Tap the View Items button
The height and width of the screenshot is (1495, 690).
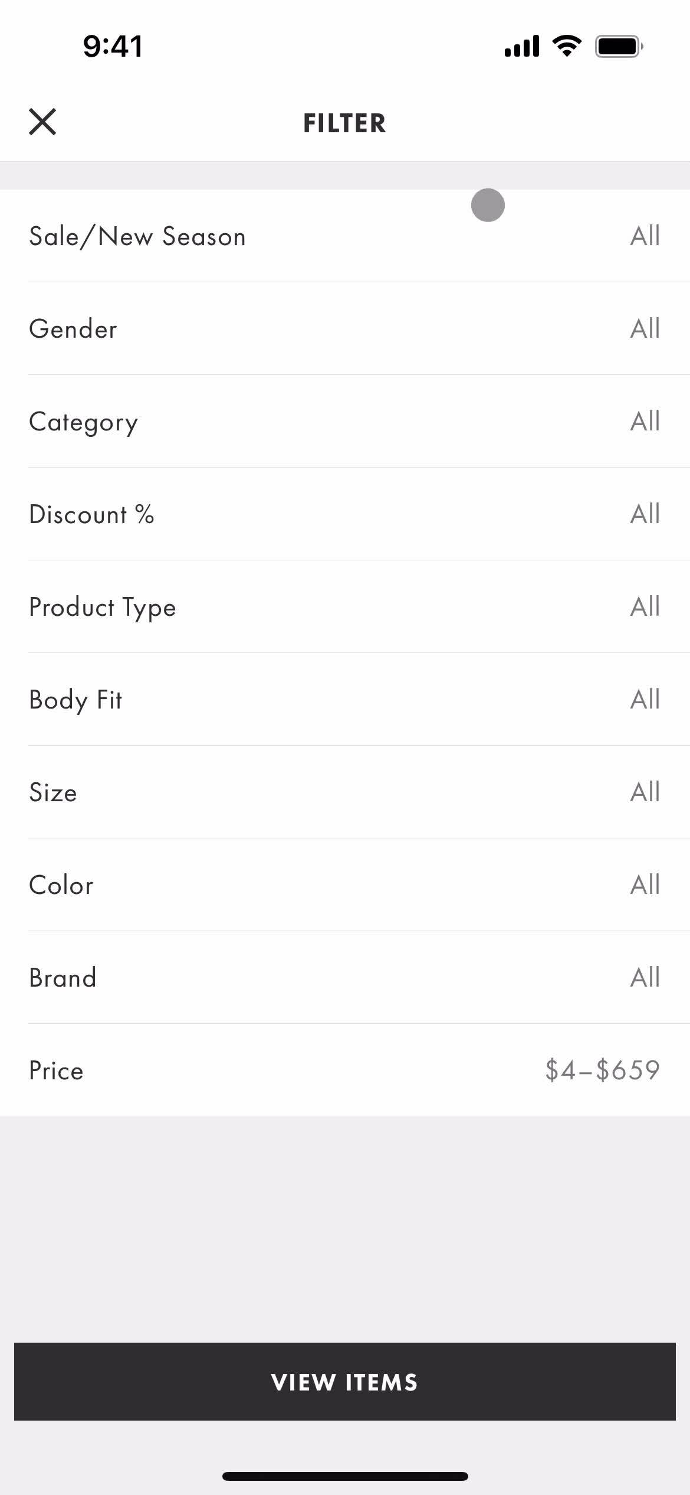click(x=345, y=1382)
